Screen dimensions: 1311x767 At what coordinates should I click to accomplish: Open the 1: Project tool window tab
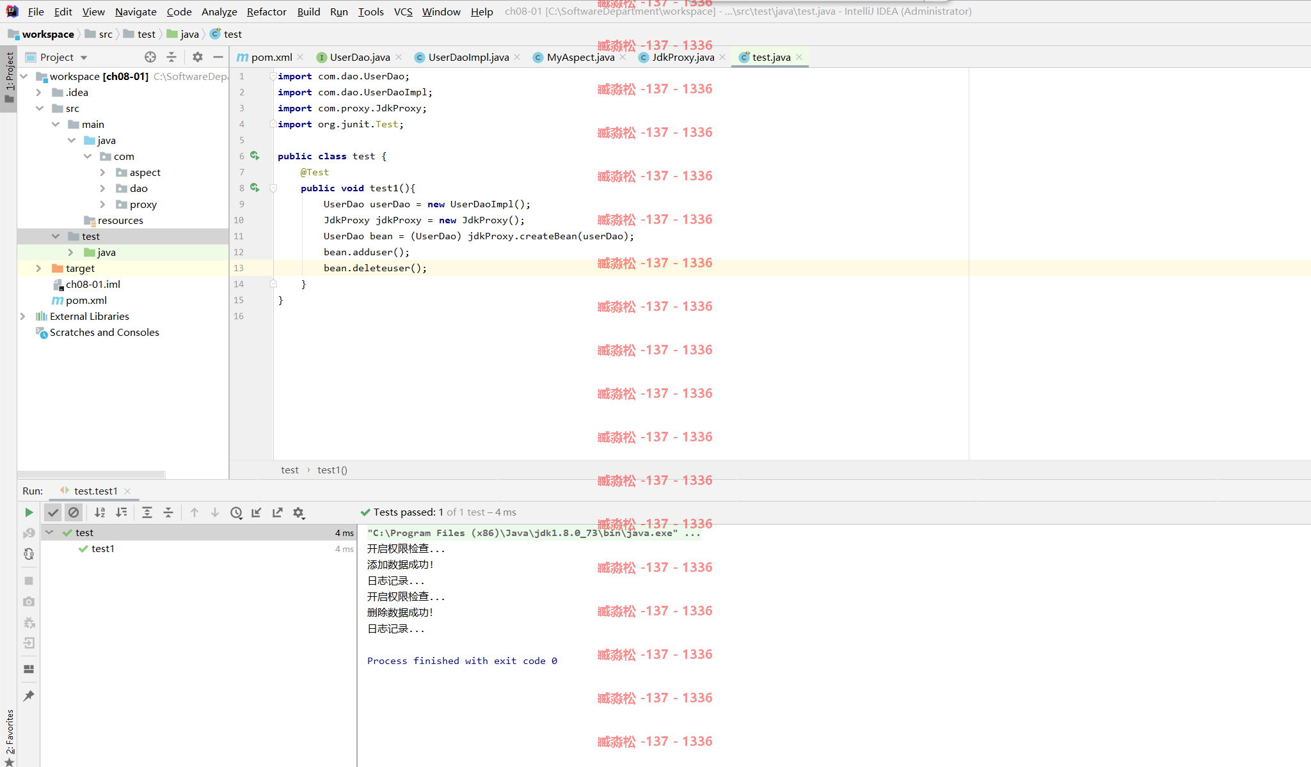(x=9, y=78)
